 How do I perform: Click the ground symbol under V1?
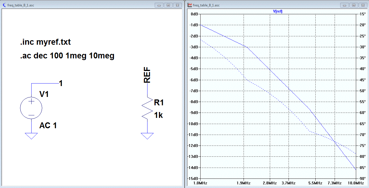click(31, 136)
